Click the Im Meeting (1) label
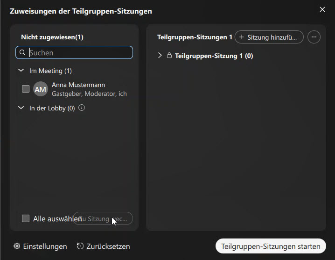The height and width of the screenshot is (260, 335). [50, 71]
